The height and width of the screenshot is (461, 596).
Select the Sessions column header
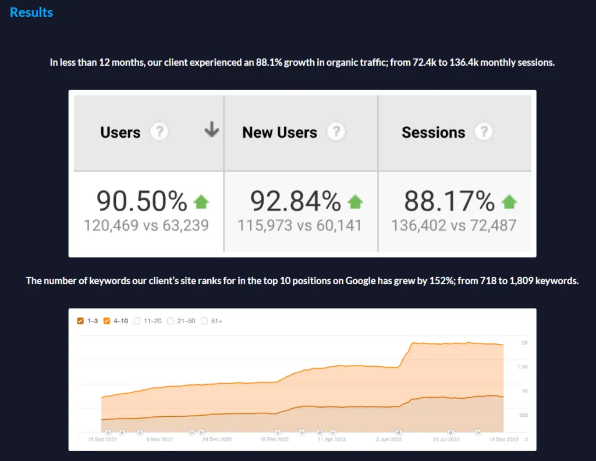(433, 133)
